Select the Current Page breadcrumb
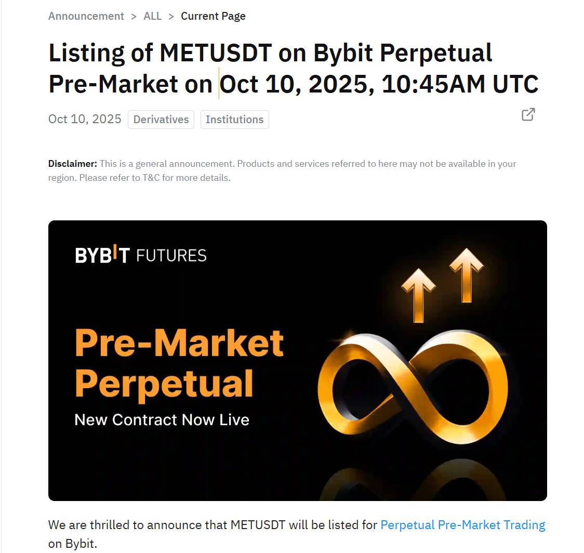This screenshot has height=553, width=584. pos(213,16)
